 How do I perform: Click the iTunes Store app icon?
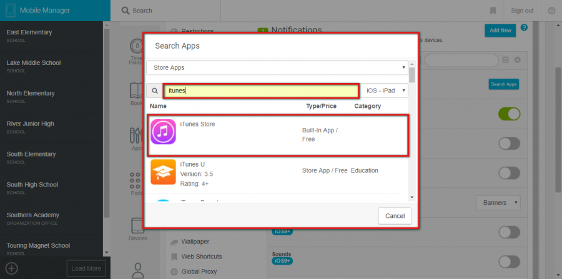click(163, 132)
